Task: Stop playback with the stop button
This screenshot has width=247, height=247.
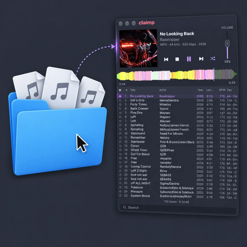Action: coord(177,59)
